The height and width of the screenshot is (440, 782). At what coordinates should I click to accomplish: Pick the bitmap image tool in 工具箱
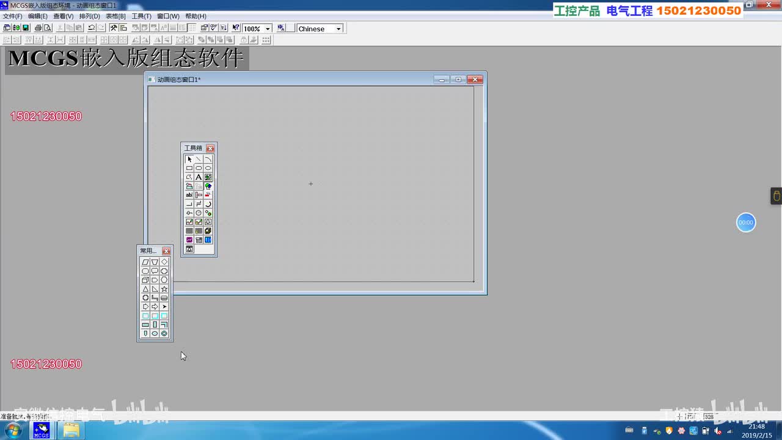[x=208, y=177]
